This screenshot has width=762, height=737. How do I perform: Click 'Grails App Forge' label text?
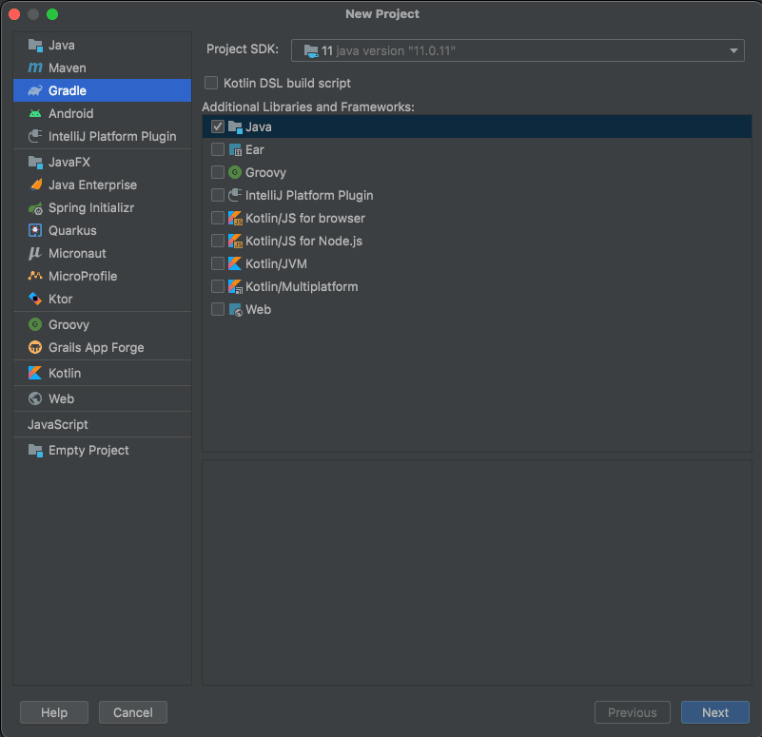click(x=96, y=347)
